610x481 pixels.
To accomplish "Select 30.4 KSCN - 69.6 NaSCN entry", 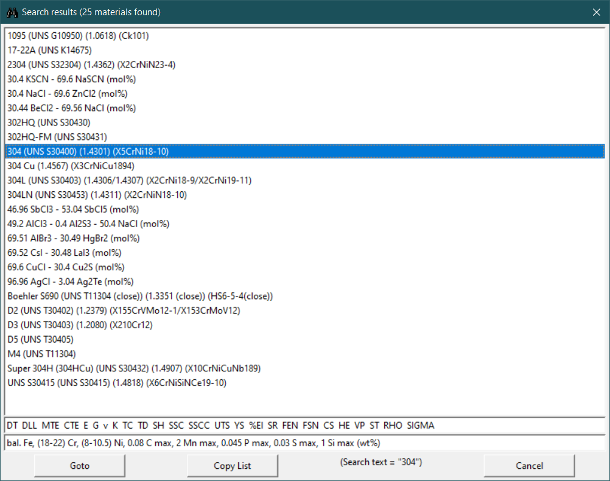I will coord(71,79).
